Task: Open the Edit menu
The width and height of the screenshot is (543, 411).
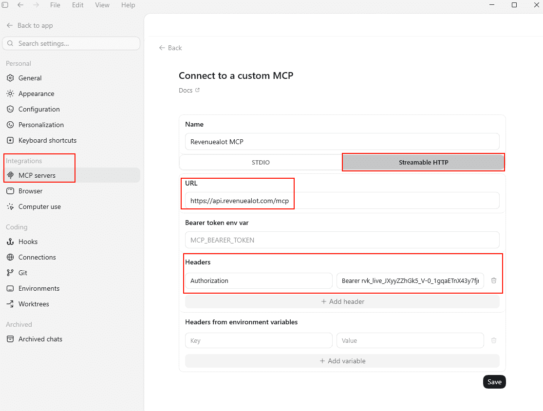Action: point(77,5)
